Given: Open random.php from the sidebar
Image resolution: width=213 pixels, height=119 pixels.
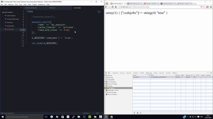Looking at the screenshot, I should point(10,26).
